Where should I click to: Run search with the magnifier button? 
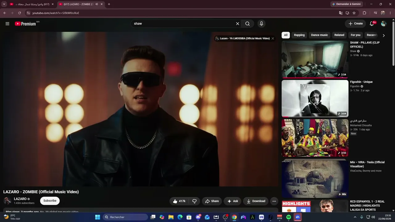(247, 24)
